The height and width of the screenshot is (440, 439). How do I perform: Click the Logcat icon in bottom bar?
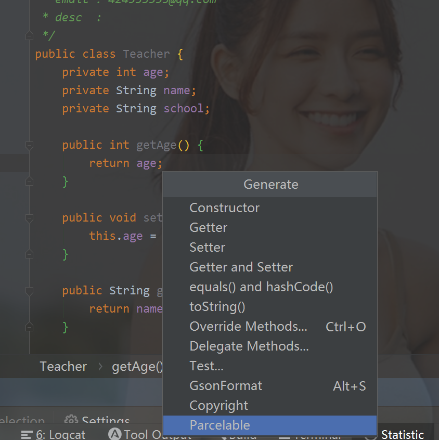coord(27,435)
